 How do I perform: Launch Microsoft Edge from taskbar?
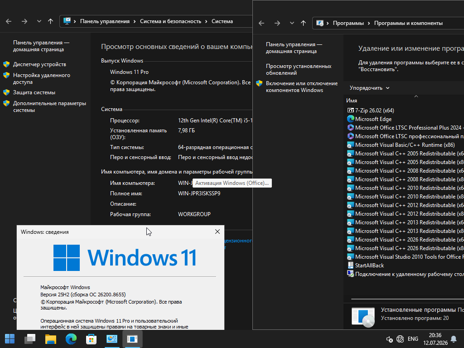[x=71, y=339]
